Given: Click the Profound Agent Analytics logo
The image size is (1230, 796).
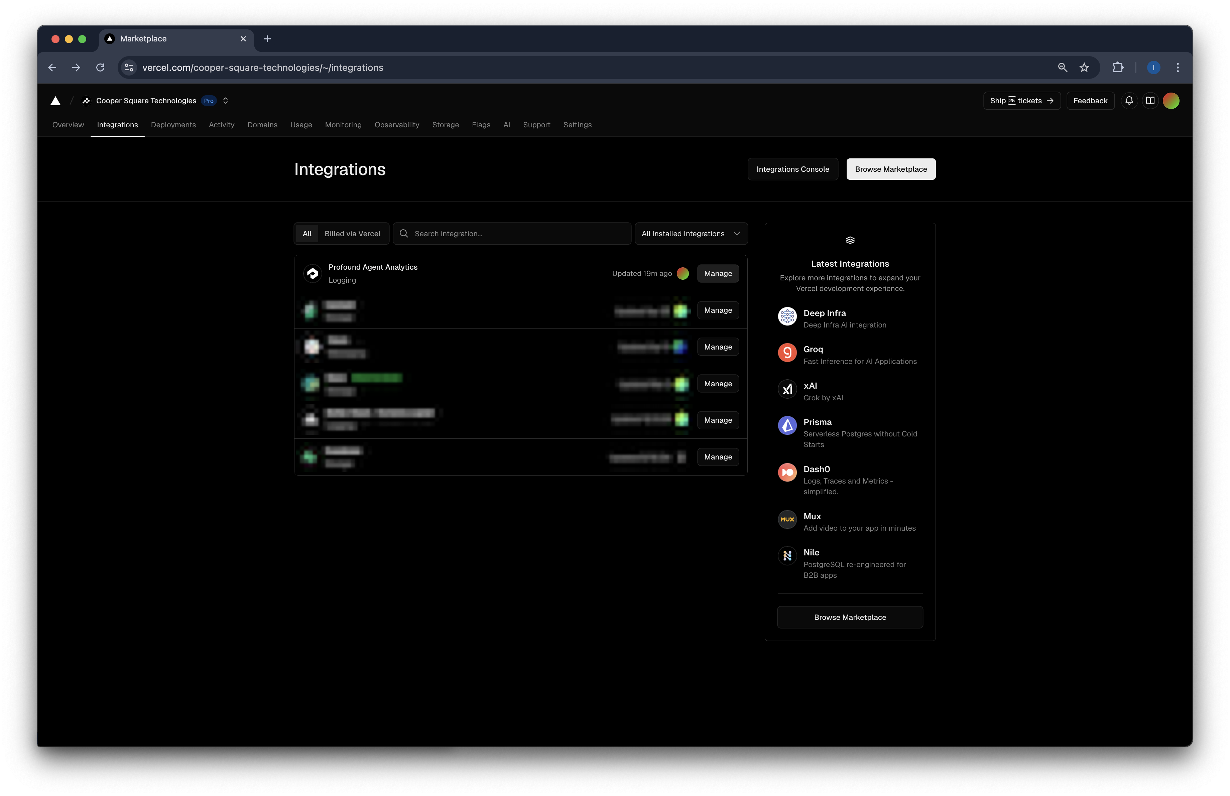Looking at the screenshot, I should point(312,273).
